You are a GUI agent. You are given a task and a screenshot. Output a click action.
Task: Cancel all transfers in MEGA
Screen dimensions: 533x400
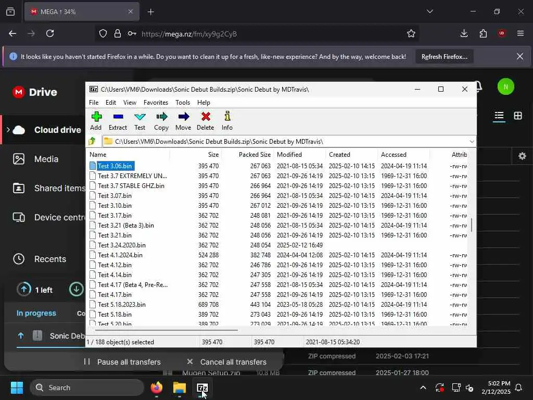227,362
